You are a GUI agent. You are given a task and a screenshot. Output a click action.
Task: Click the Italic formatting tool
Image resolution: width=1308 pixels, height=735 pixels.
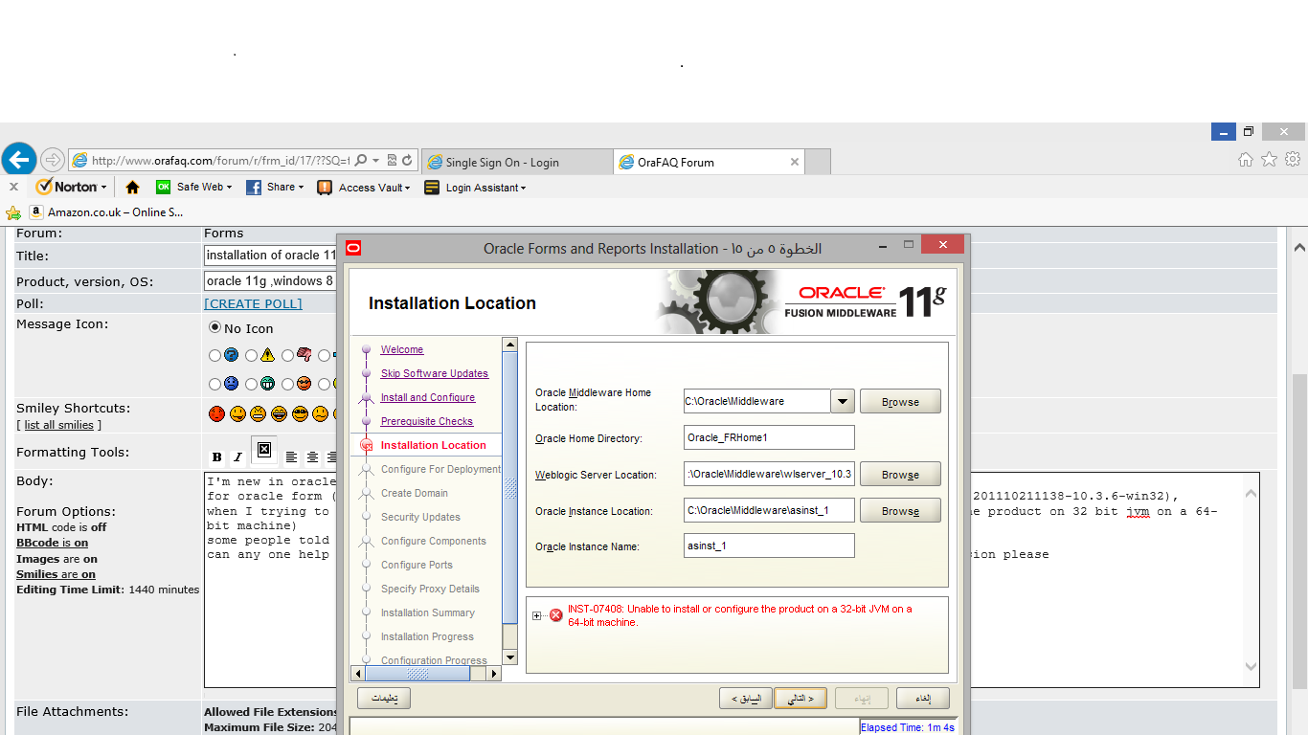(237, 457)
